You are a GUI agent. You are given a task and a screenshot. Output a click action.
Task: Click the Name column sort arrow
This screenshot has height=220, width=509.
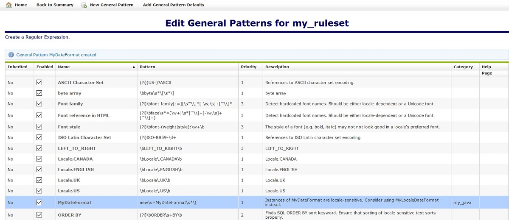134,67
